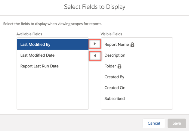Image resolution: width=189 pixels, height=131 pixels.
Task: Click the Select Fields to Display title
Action: 94,7
